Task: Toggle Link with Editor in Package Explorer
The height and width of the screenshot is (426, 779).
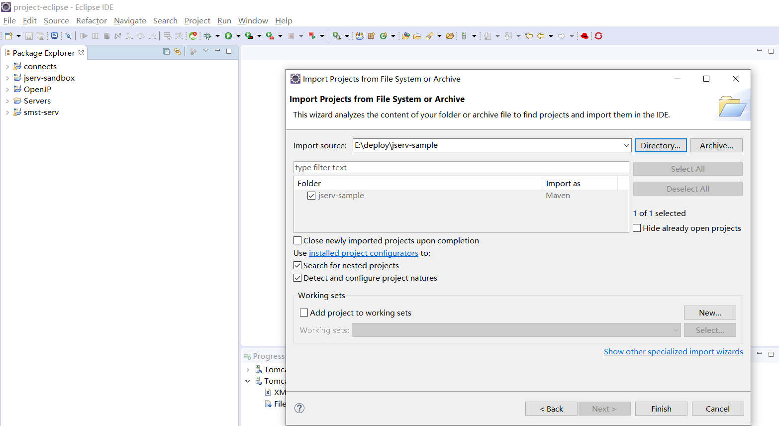Action: 177,51
